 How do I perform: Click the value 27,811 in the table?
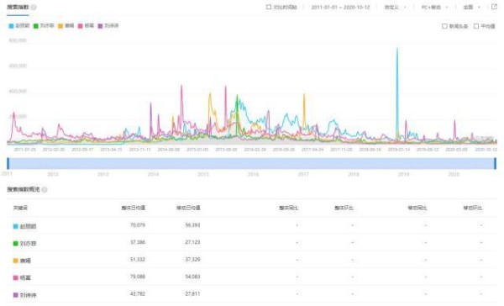192,293
